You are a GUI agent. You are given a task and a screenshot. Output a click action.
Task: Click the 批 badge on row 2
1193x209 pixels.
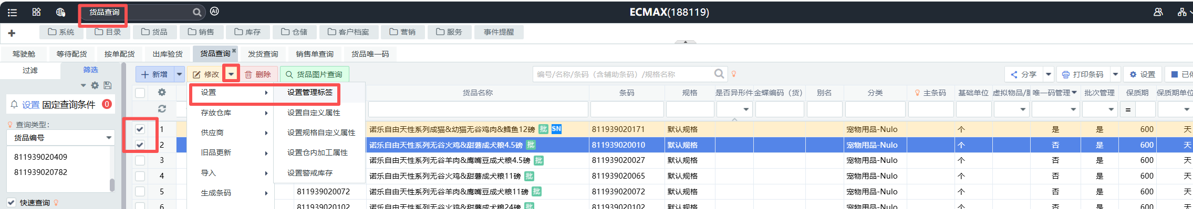pyautogui.click(x=531, y=145)
